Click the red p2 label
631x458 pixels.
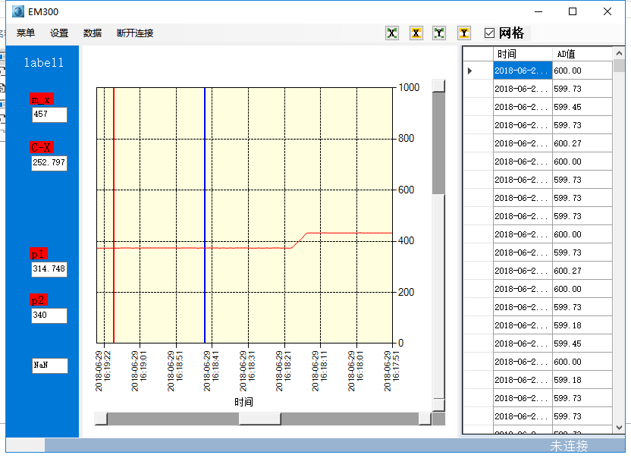[x=39, y=300]
